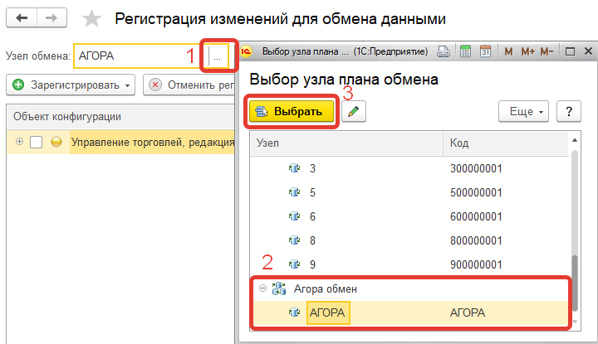This screenshot has width=598, height=344.
Task: Open the help question mark button
Action: (567, 111)
